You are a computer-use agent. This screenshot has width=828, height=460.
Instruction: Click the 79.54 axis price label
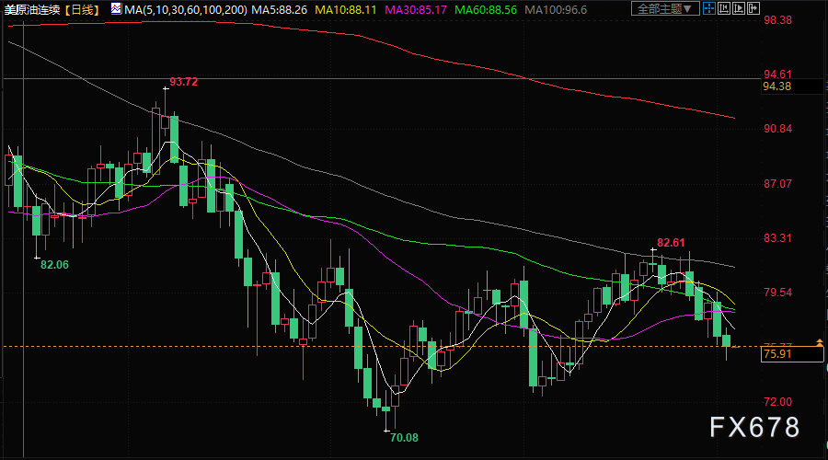(x=777, y=292)
